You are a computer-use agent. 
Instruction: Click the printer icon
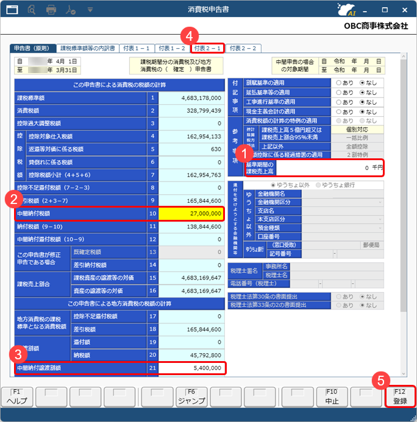[x=51, y=10]
